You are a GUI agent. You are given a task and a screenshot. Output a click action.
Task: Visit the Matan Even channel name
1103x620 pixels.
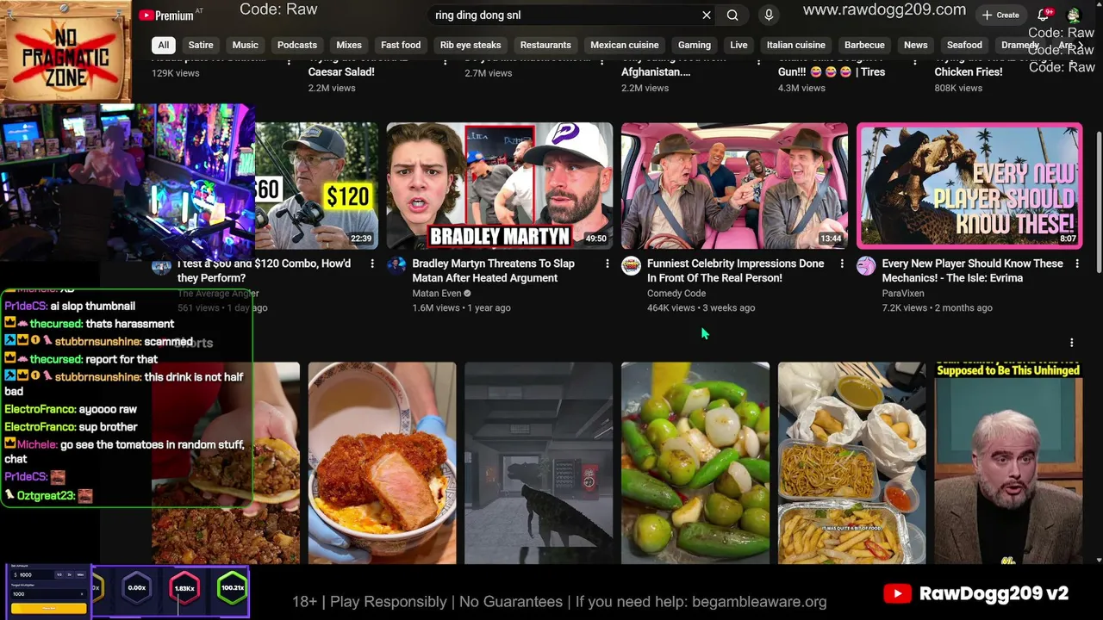click(437, 294)
